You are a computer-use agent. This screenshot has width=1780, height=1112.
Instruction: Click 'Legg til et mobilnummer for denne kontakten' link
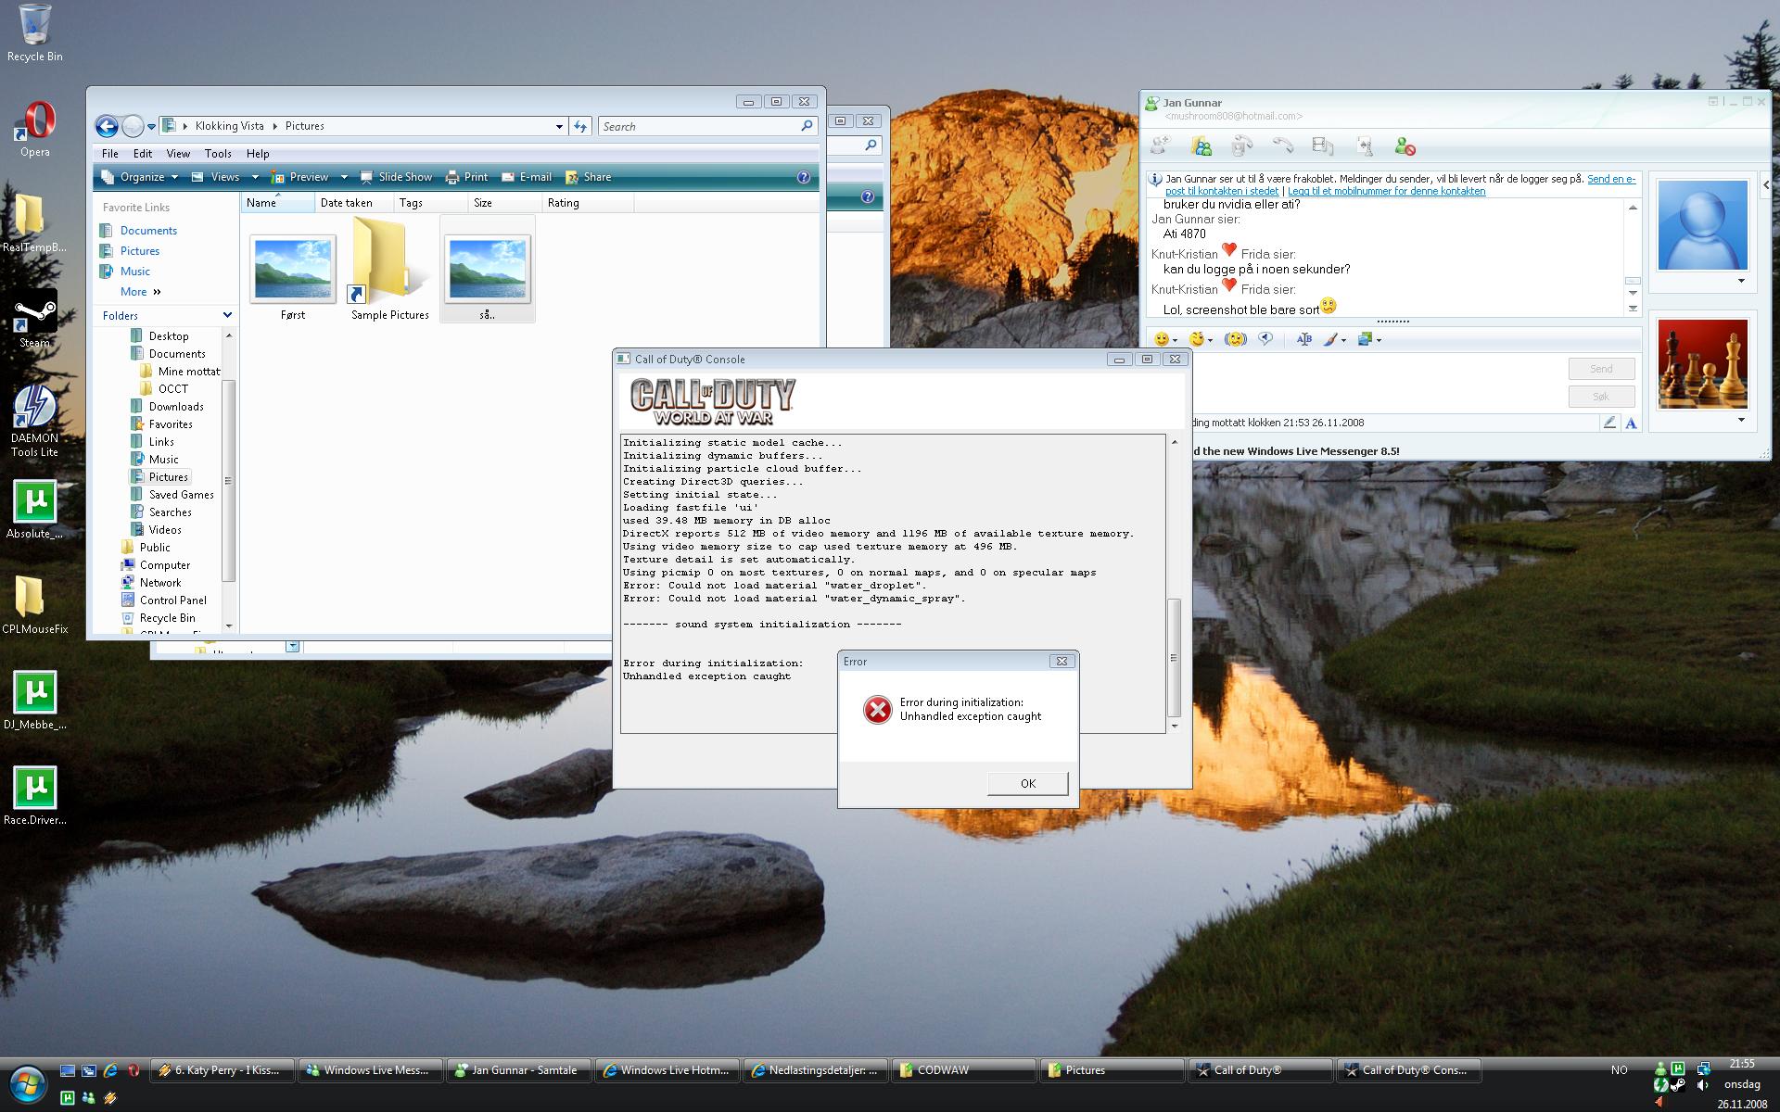[1386, 191]
